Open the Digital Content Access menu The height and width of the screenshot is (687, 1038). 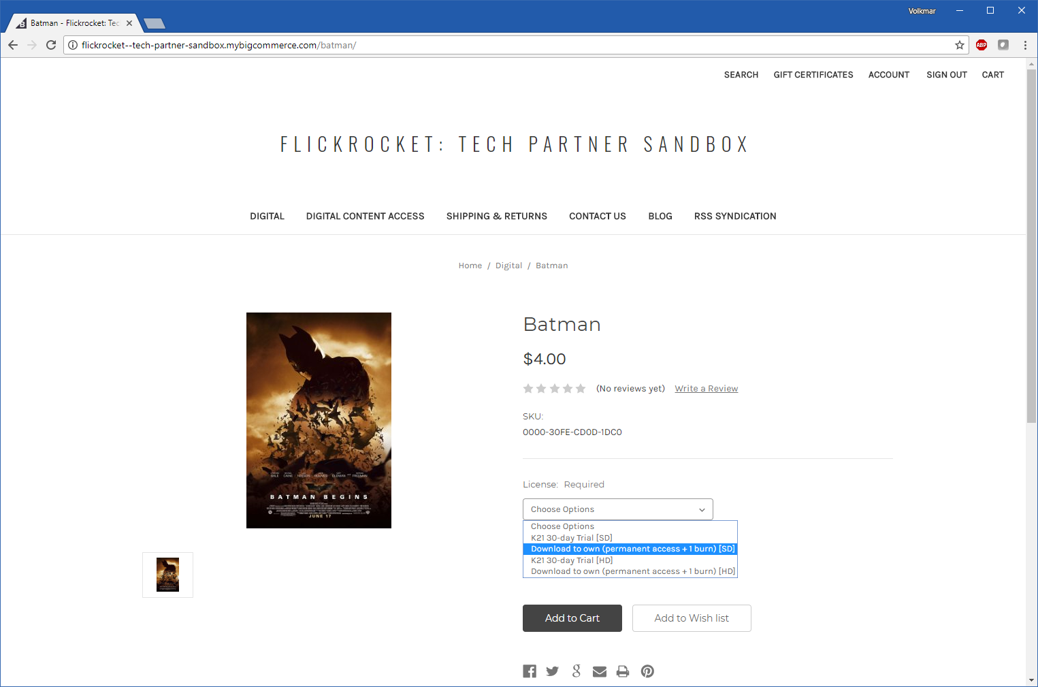[x=365, y=216]
